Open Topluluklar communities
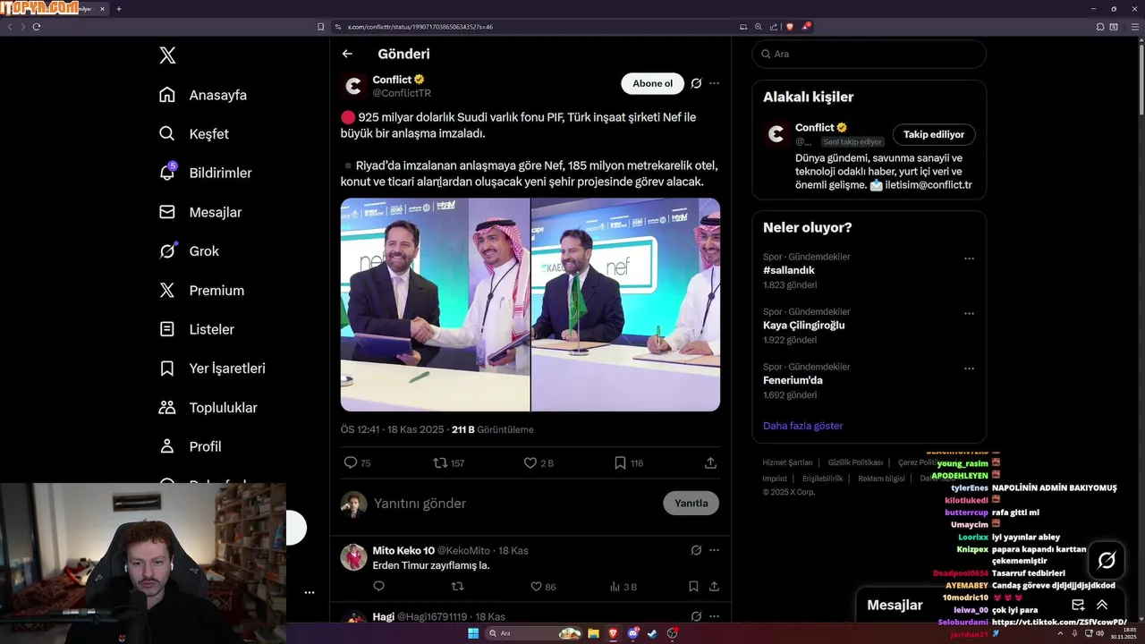Viewport: 1145px width, 644px height. pos(208,408)
